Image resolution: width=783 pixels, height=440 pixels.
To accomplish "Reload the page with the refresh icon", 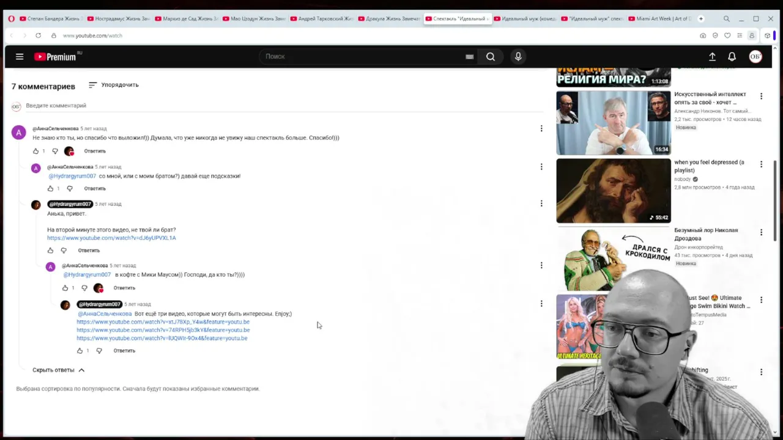I will click(38, 35).
